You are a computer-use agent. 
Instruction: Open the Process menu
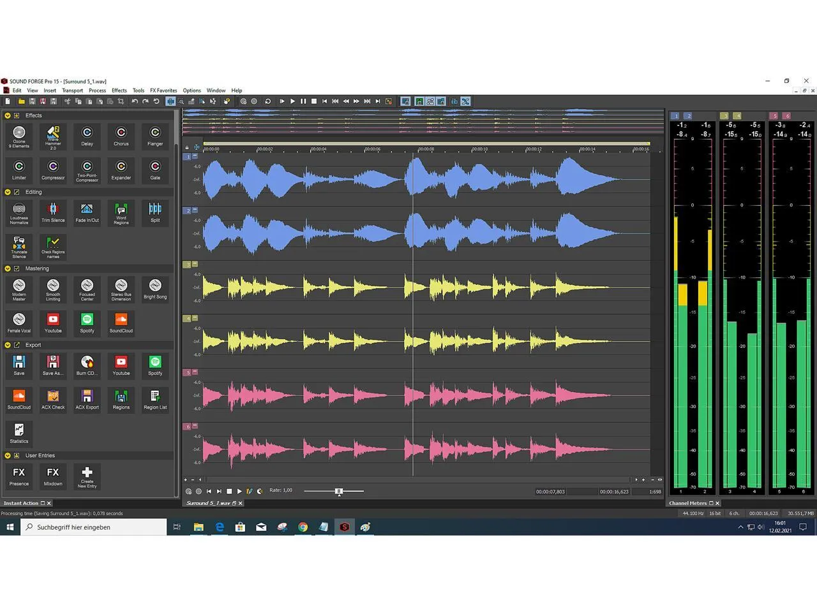point(97,91)
